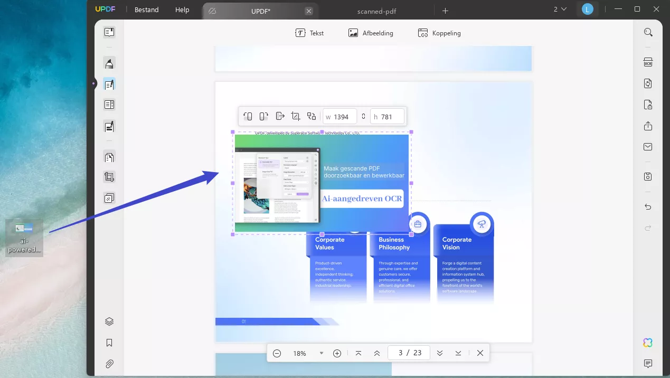This screenshot has width=670, height=378.
Task: Click the Corporate Values heading
Action: 330,243
